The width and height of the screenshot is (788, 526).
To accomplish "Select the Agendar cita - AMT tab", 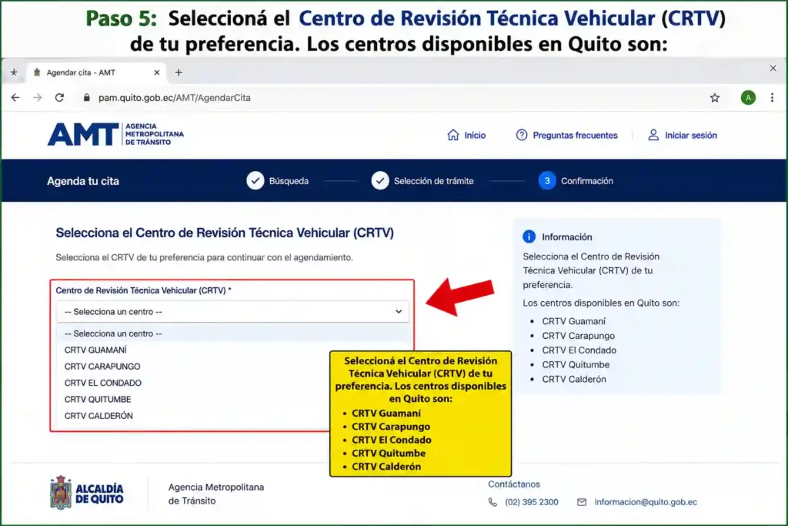I will coord(95,72).
